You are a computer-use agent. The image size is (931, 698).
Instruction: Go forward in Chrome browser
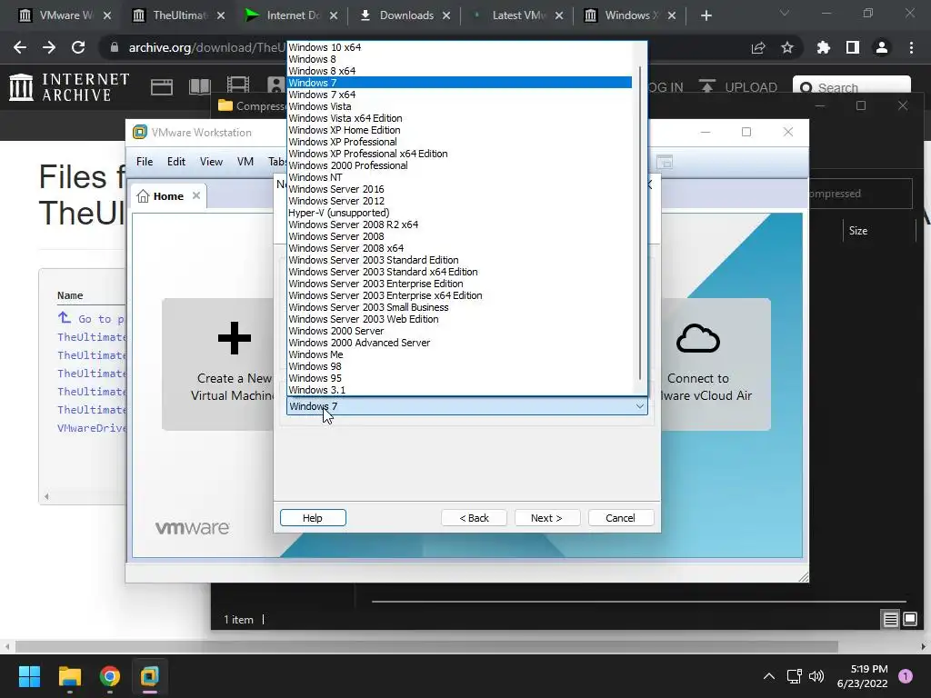[49, 47]
